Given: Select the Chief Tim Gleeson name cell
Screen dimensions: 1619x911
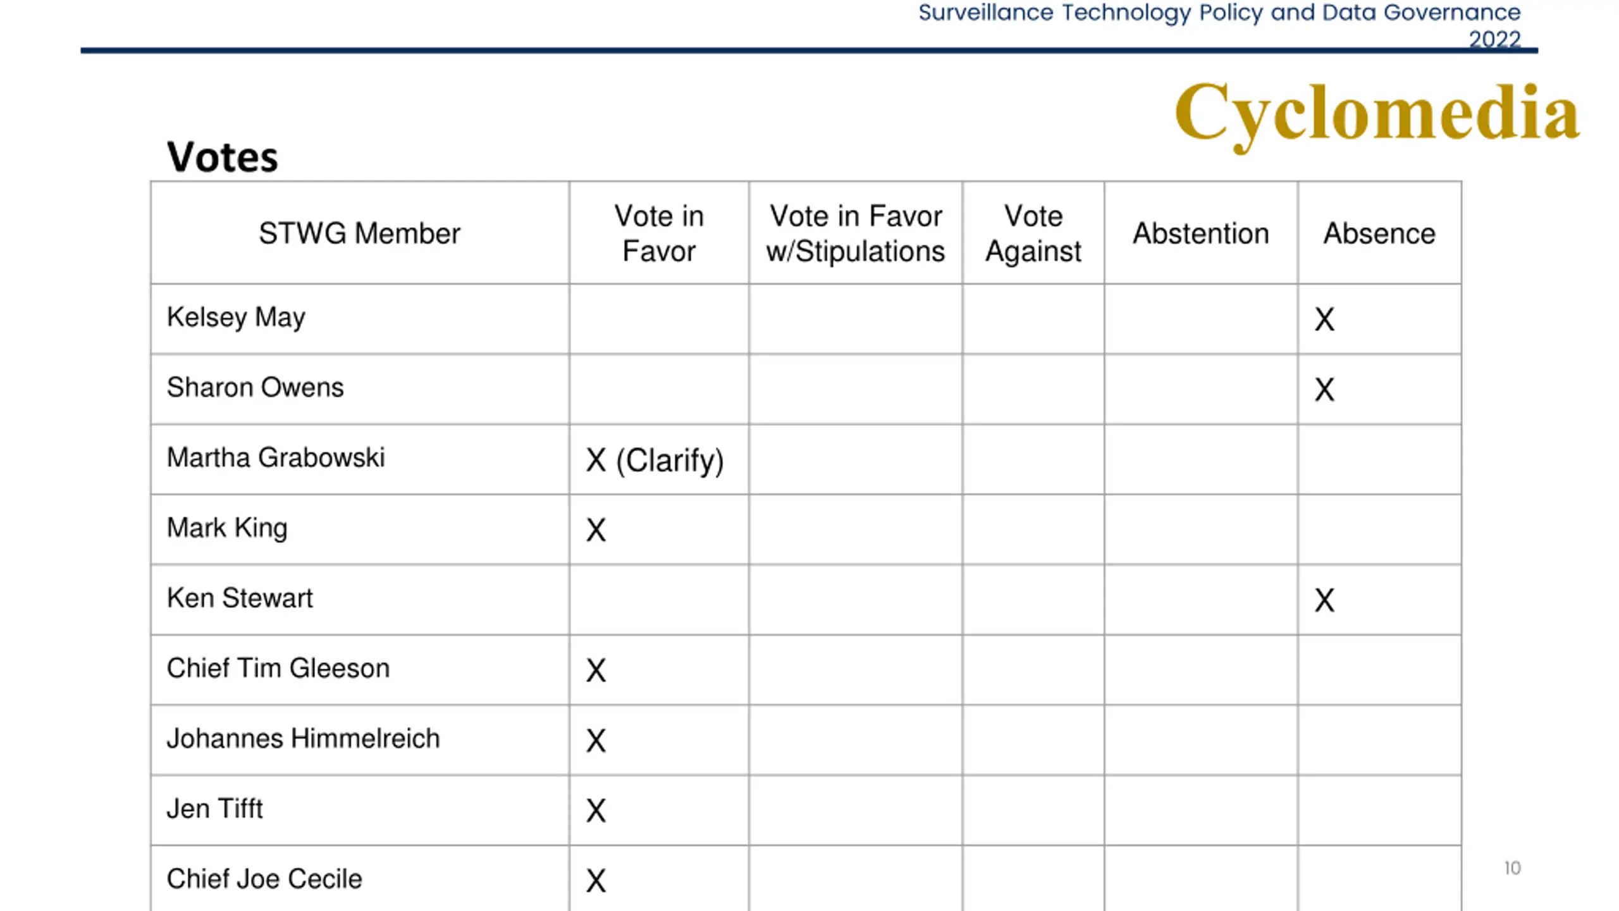Looking at the screenshot, I should (x=278, y=669).
